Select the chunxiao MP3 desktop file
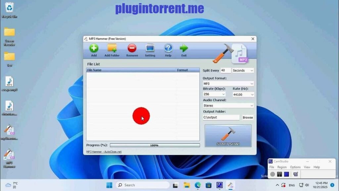Screen dimensions: 339x191 point(9,108)
